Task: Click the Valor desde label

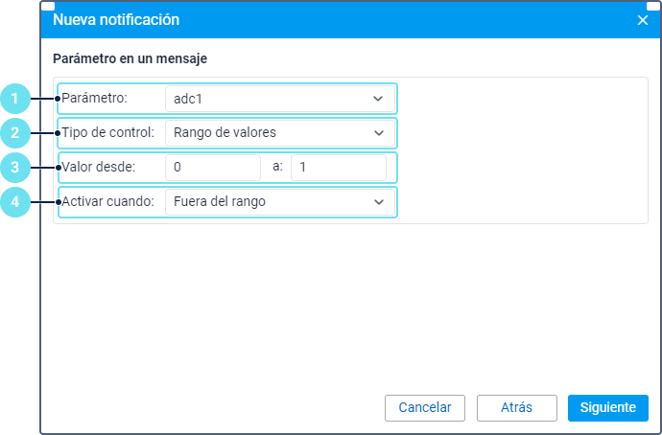Action: click(x=99, y=167)
